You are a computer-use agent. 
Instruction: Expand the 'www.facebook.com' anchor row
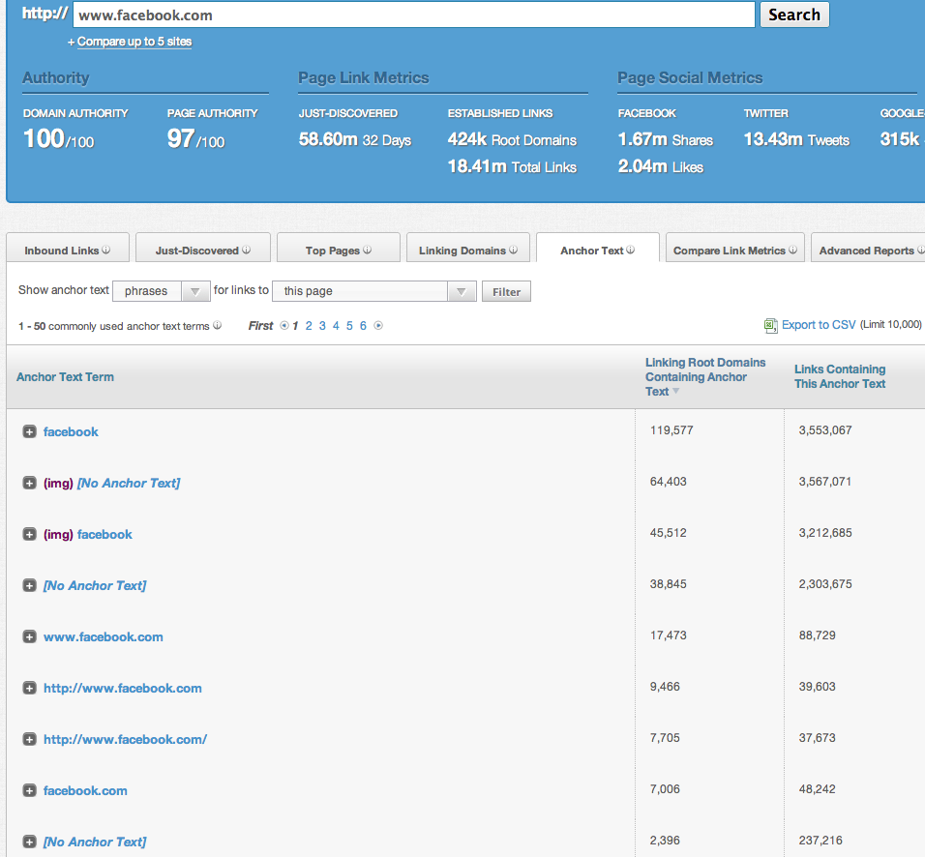click(x=29, y=637)
